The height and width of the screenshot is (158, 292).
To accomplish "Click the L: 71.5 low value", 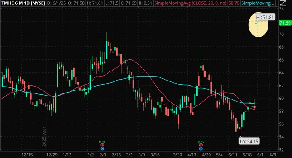I will 112,3.
